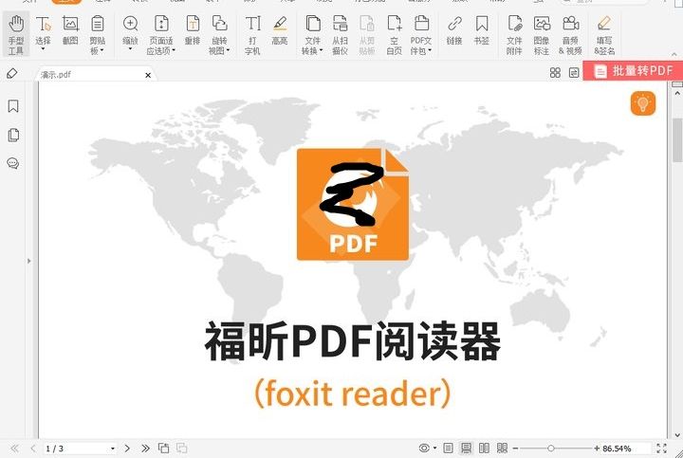Click the vertical scrollbar thumb
683x458 pixels.
[x=677, y=139]
